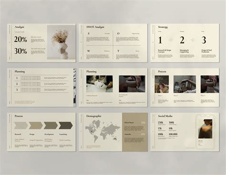
Task: Select the tan chevron above Design
Action: [36, 125]
